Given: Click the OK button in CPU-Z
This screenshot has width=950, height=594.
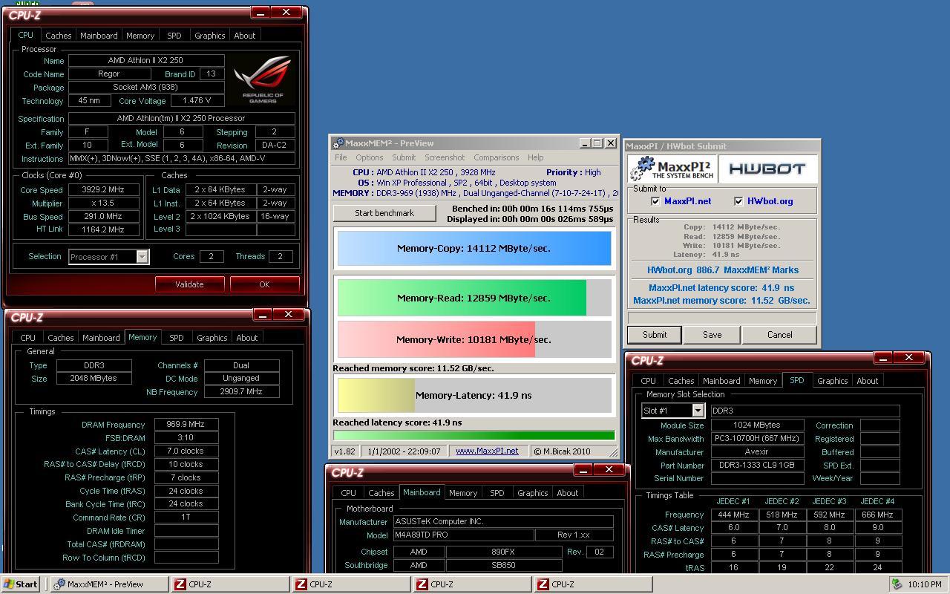Looking at the screenshot, I should (x=264, y=284).
